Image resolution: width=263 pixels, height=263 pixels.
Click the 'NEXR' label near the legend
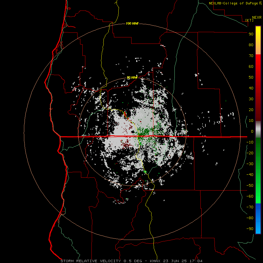[x=257, y=18]
